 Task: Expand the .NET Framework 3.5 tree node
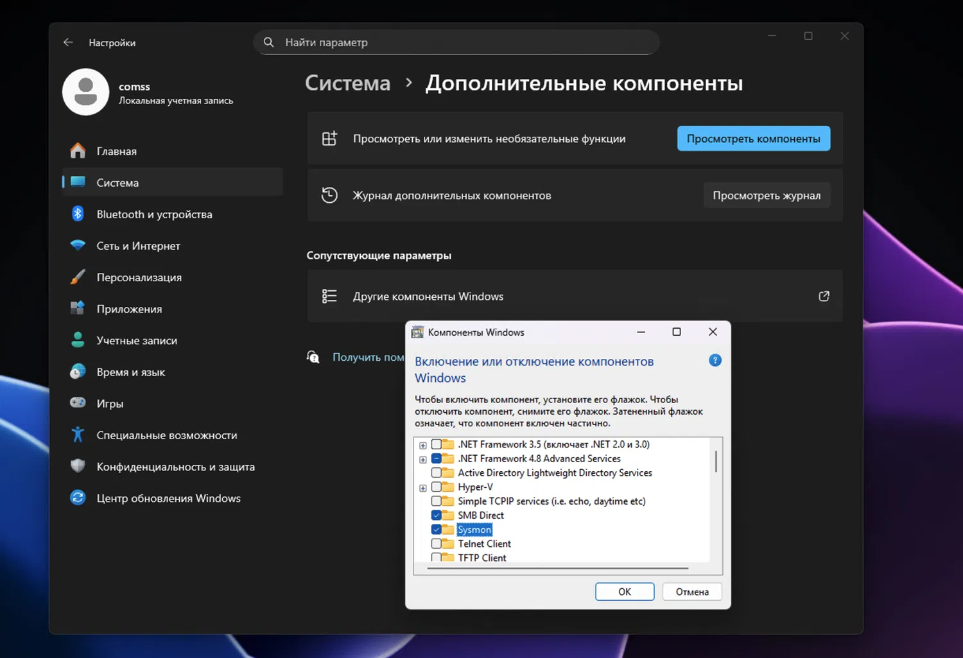coord(422,445)
